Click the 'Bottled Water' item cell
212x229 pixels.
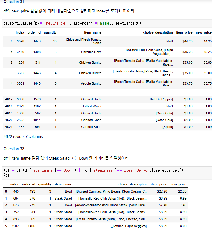click(91, 106)
